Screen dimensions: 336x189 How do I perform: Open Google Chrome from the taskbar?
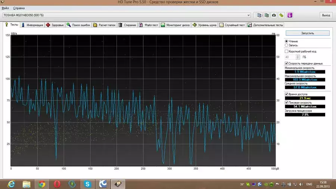pyautogui.click(x=42, y=184)
